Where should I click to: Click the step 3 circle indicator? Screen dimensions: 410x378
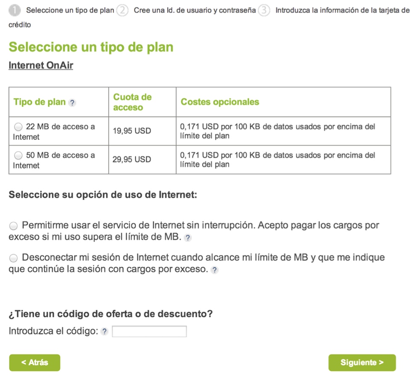264,10
